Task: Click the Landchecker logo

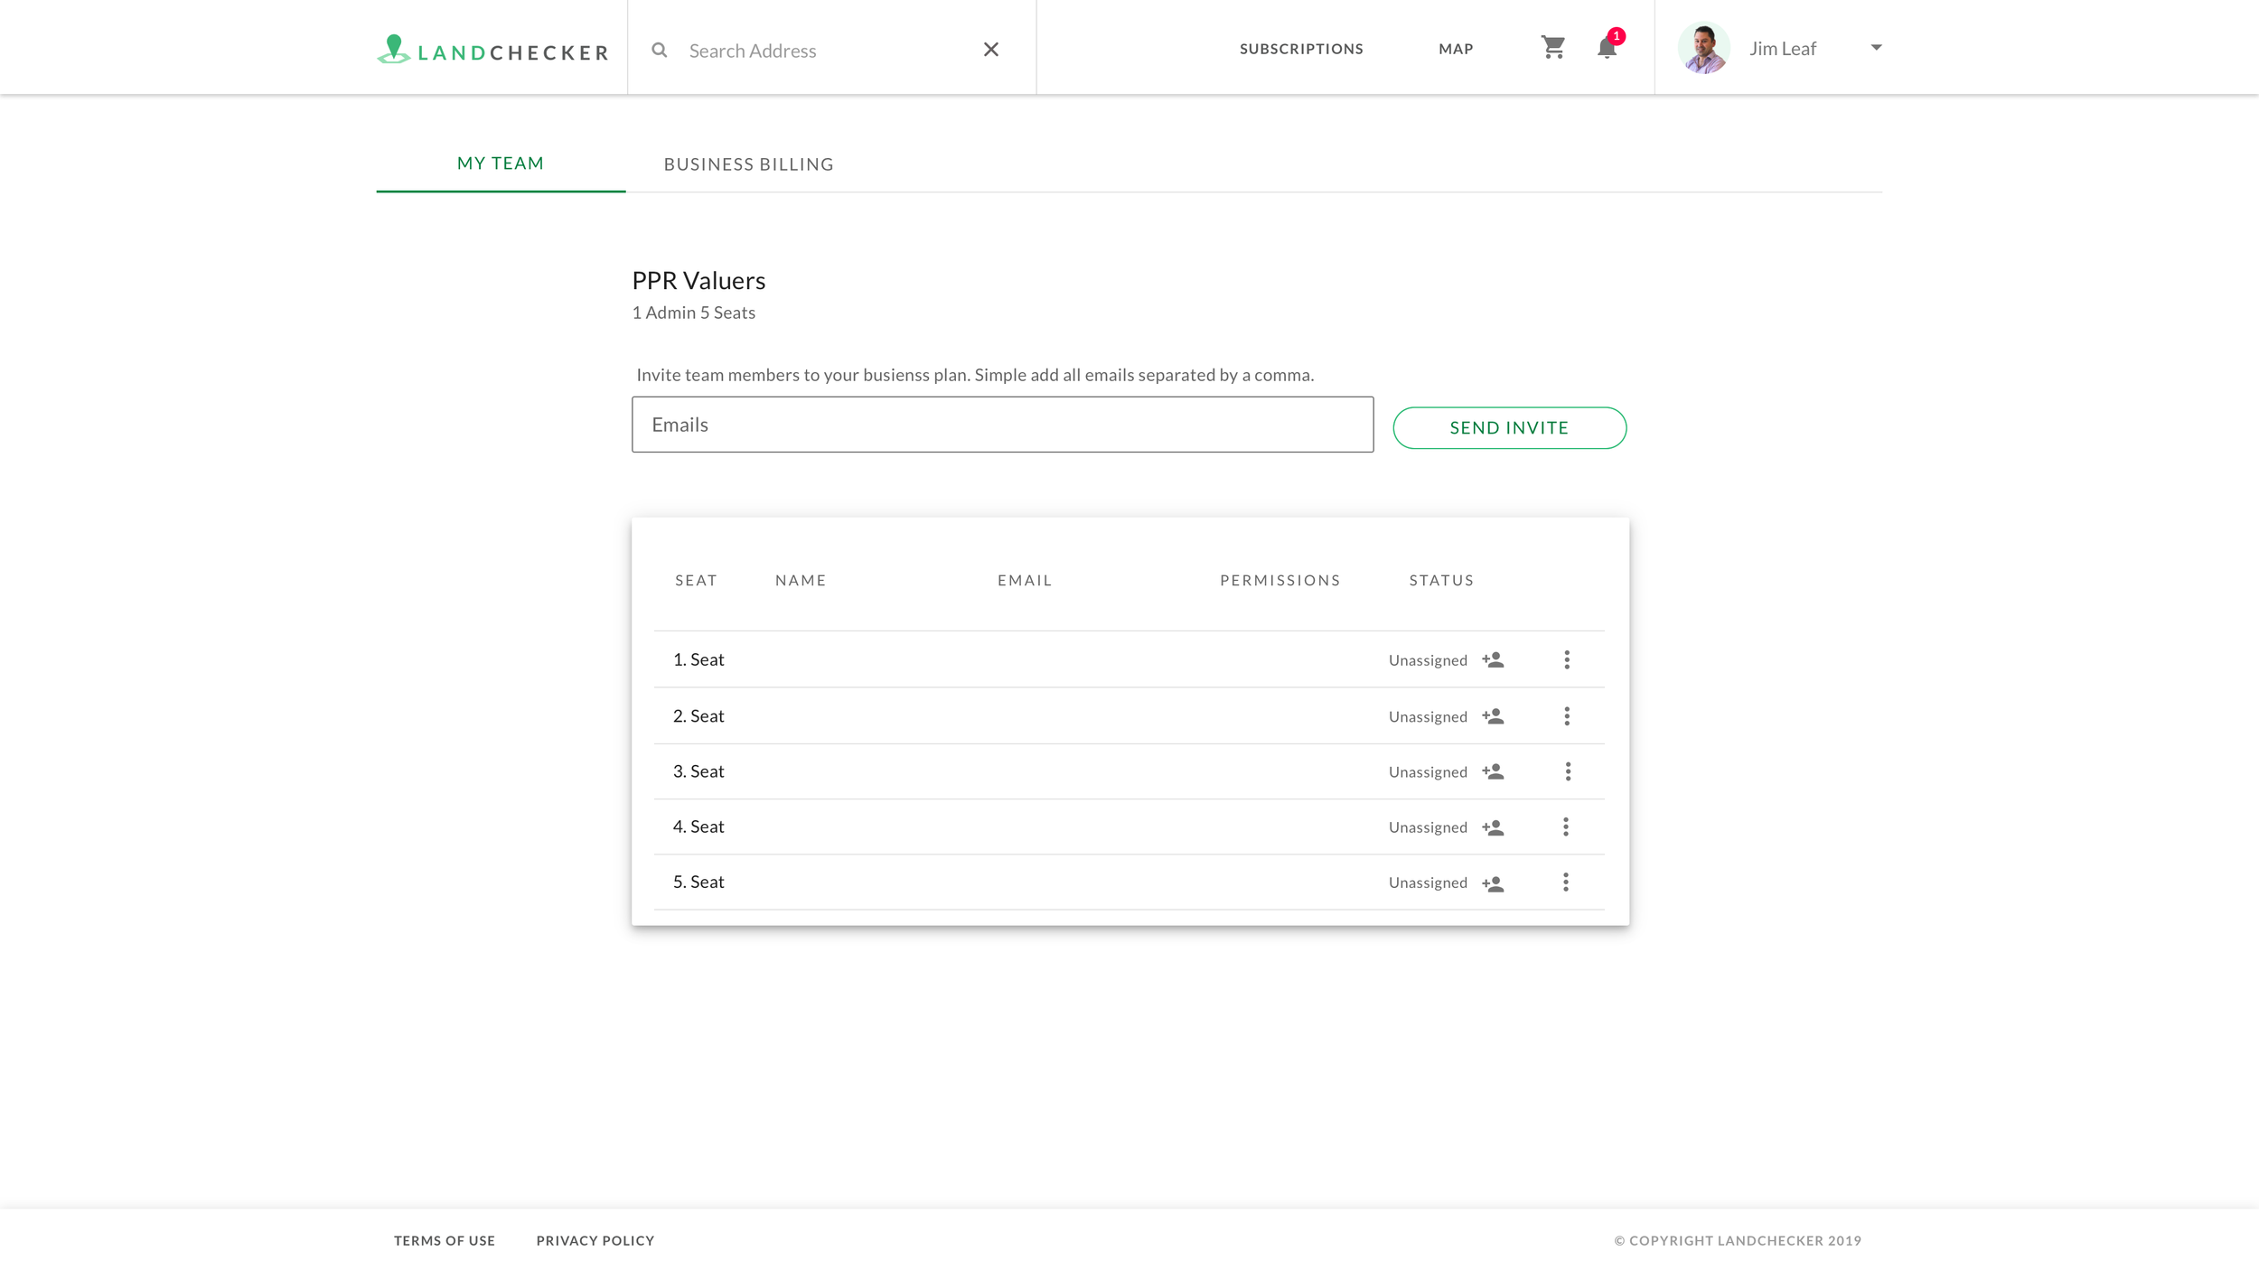Action: point(492,50)
